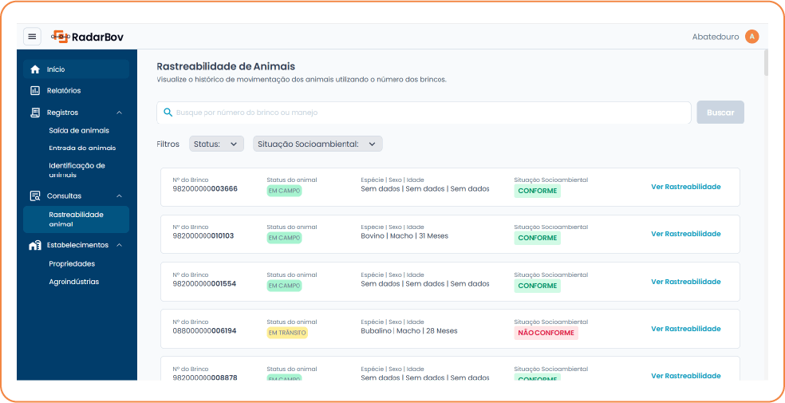Click the Relatórios chart icon

pyautogui.click(x=35, y=91)
